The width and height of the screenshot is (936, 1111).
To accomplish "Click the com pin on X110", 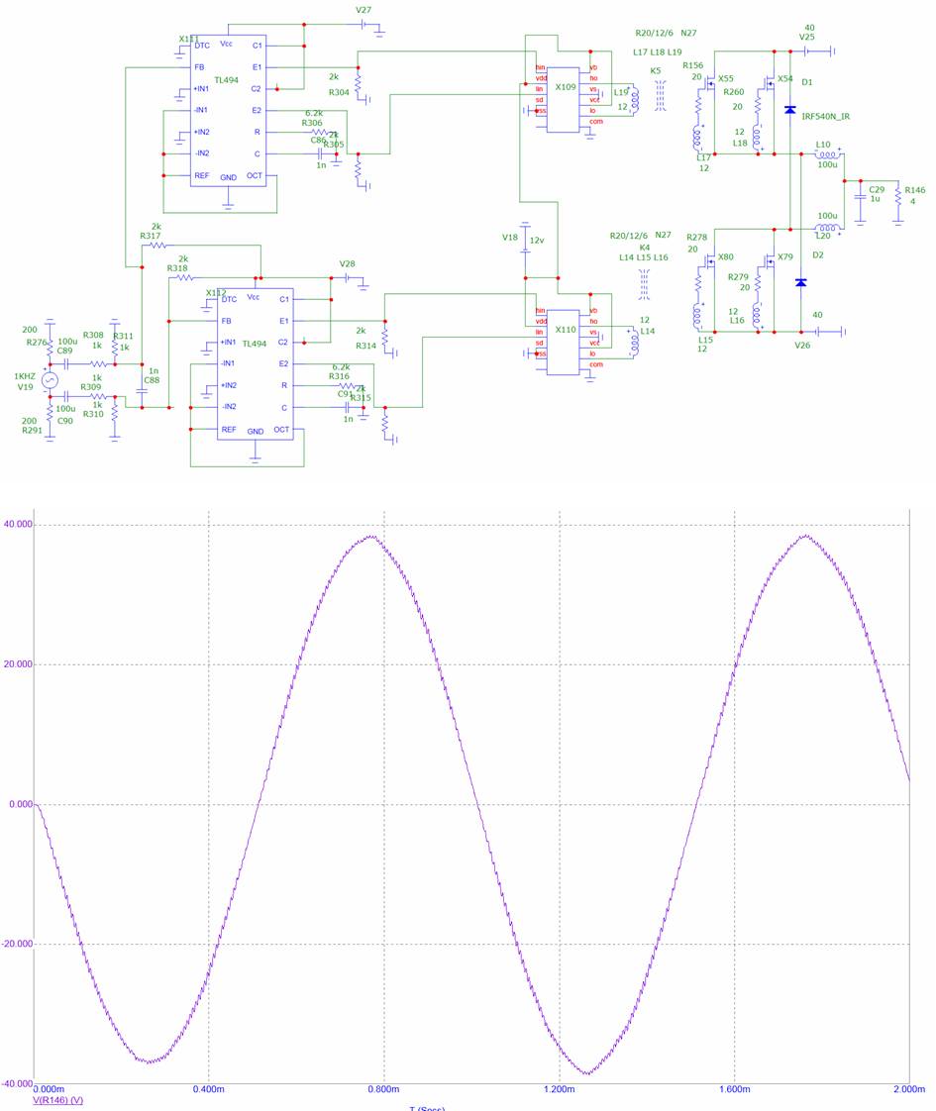I will tap(596, 365).
